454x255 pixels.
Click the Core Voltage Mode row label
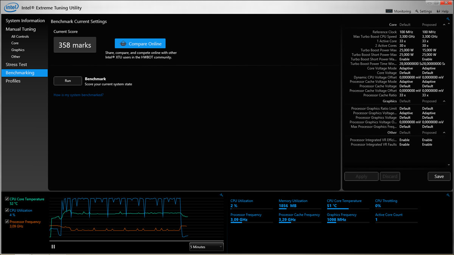pyautogui.click(x=382, y=68)
